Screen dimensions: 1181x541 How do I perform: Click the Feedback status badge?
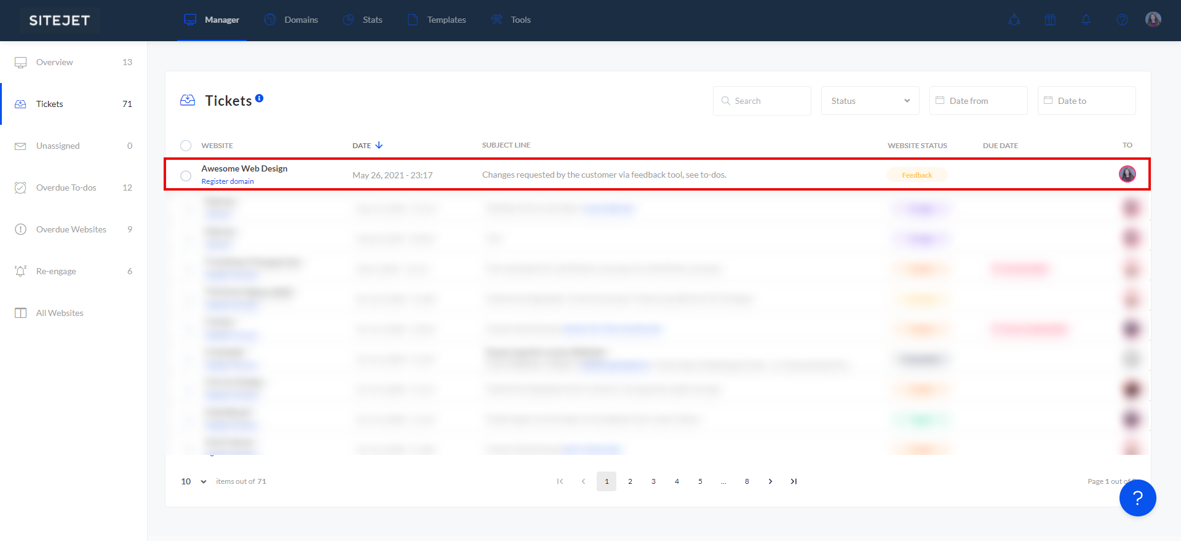coord(917,175)
